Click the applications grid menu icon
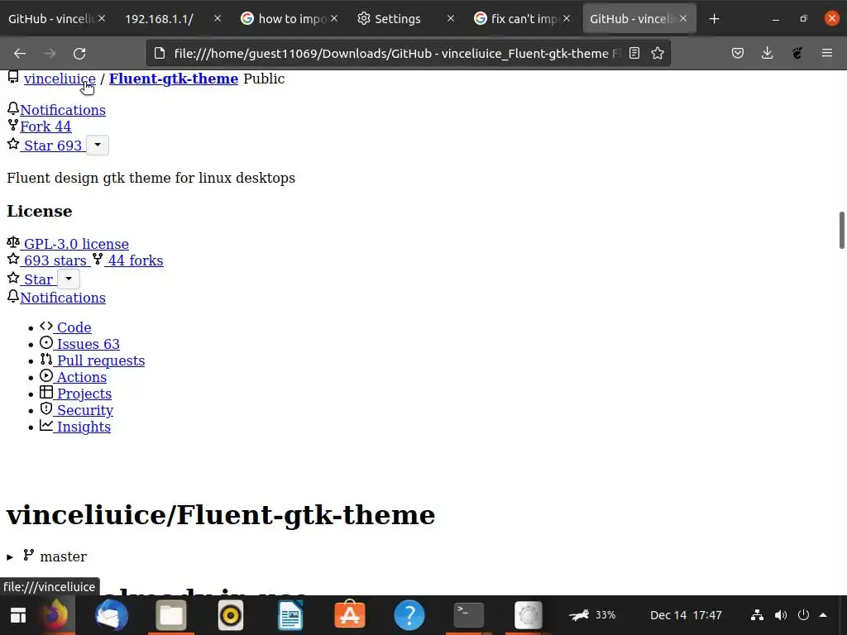This screenshot has width=847, height=635. [18, 615]
